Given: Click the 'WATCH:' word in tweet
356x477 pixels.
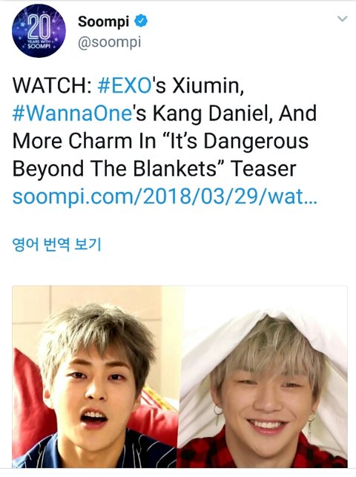Looking at the screenshot, I should pos(52,85).
